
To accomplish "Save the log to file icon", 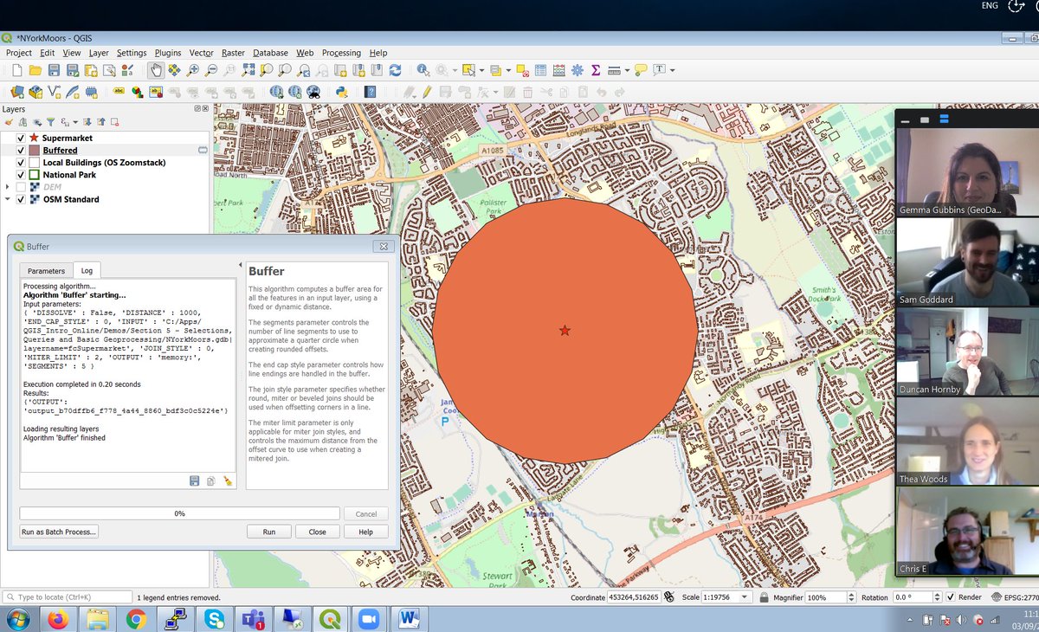I will pos(195,480).
